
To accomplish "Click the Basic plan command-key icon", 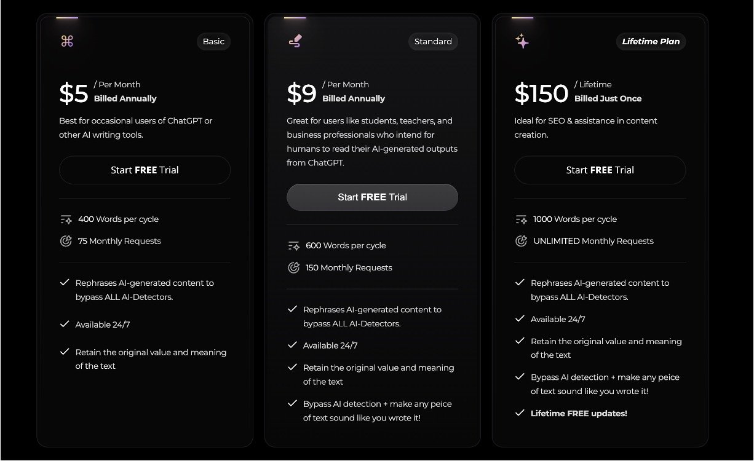I will [x=67, y=41].
